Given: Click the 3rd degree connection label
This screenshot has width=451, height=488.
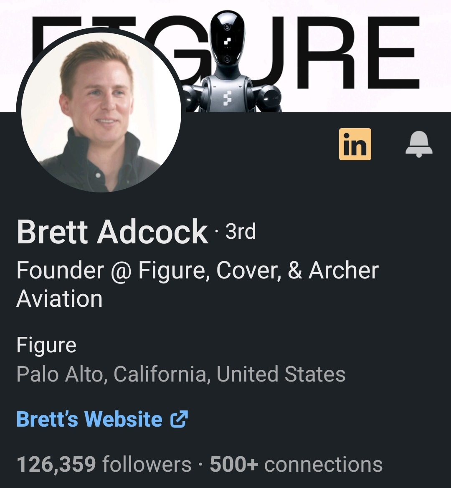Looking at the screenshot, I should [x=240, y=232].
